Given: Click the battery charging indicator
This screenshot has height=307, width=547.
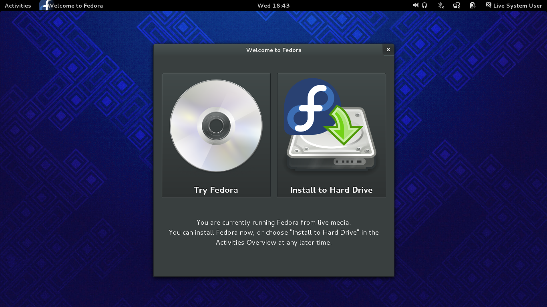Looking at the screenshot, I should point(473,5).
